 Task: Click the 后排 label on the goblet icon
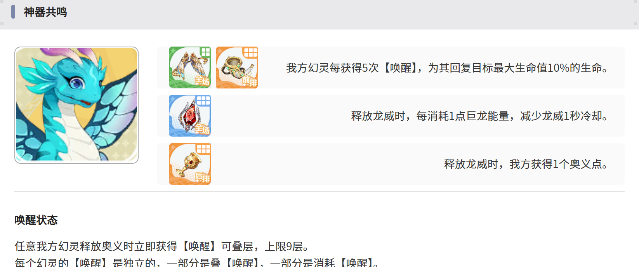tap(202, 178)
